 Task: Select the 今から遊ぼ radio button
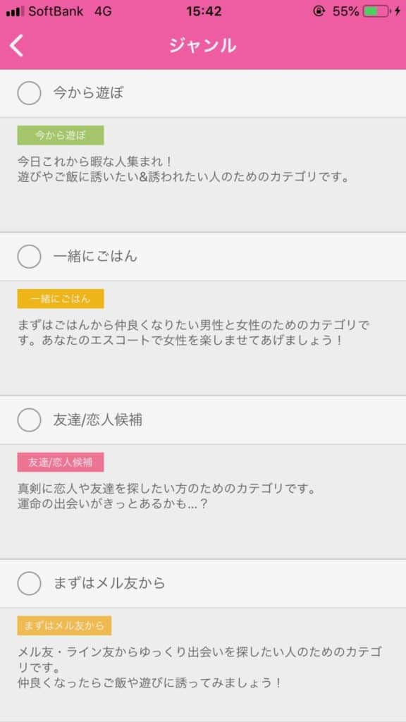(29, 92)
